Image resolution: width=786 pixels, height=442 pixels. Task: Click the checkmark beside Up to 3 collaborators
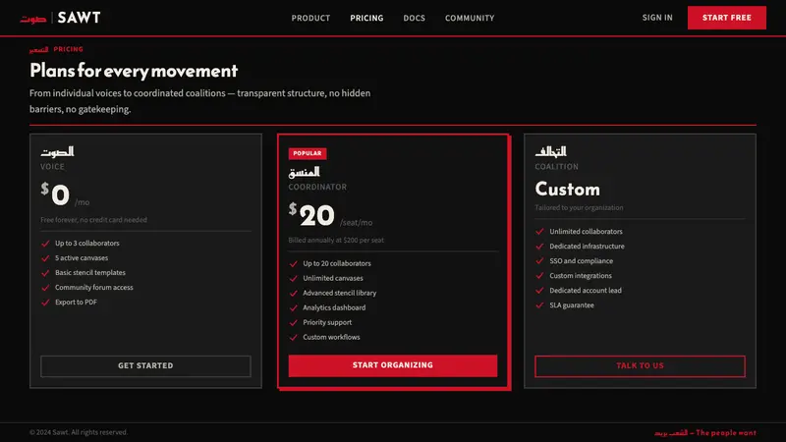point(45,244)
